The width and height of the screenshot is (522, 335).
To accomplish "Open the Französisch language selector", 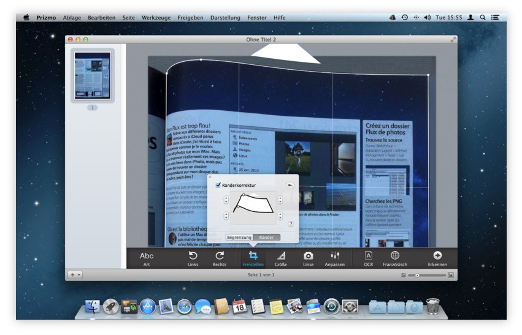I will coord(395,257).
